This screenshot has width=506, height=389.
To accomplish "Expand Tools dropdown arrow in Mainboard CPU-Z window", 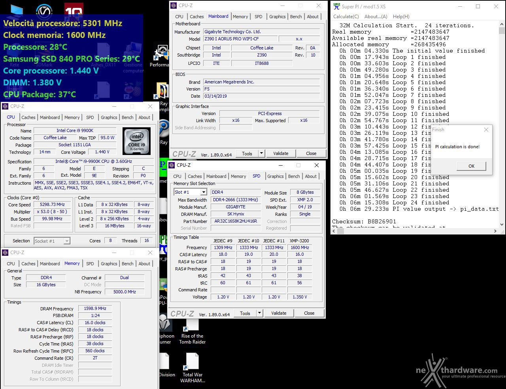I will [x=261, y=153].
